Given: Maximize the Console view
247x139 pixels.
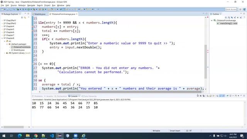Looking at the screenshot, I should pos(244,96).
